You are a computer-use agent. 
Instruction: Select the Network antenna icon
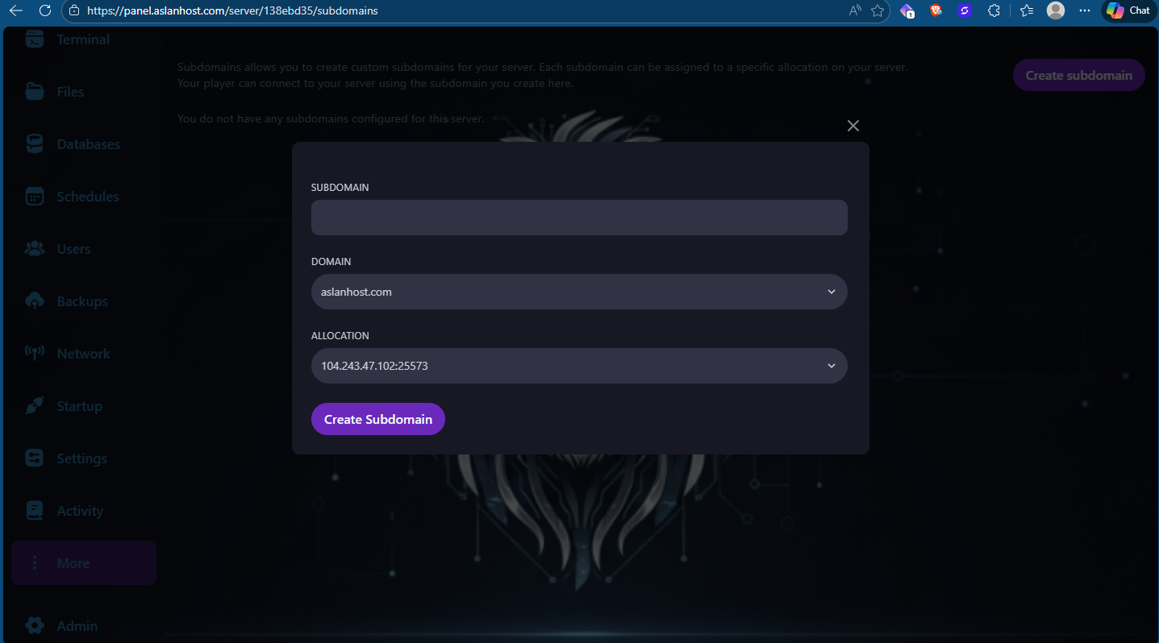tap(35, 354)
